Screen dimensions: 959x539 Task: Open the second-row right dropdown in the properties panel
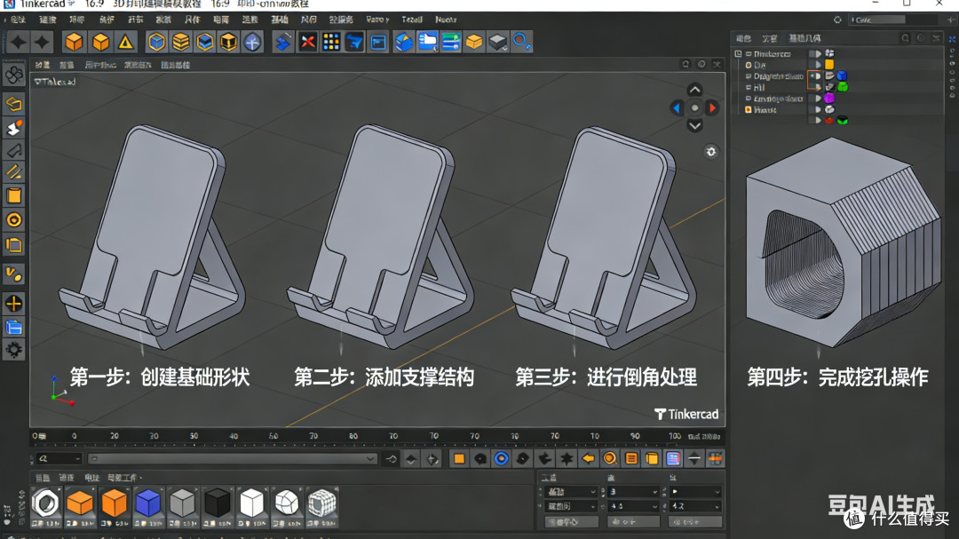(695, 506)
